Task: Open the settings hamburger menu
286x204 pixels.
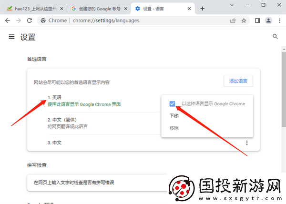Action: tap(11, 37)
